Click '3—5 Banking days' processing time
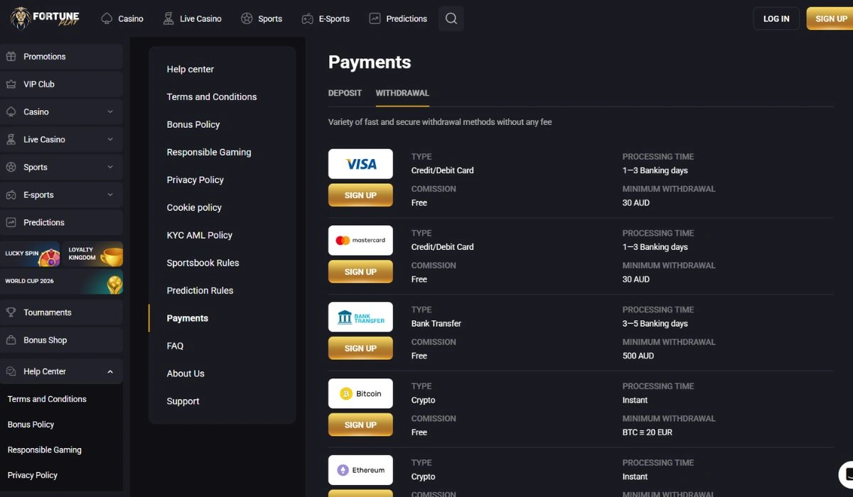 tap(655, 324)
